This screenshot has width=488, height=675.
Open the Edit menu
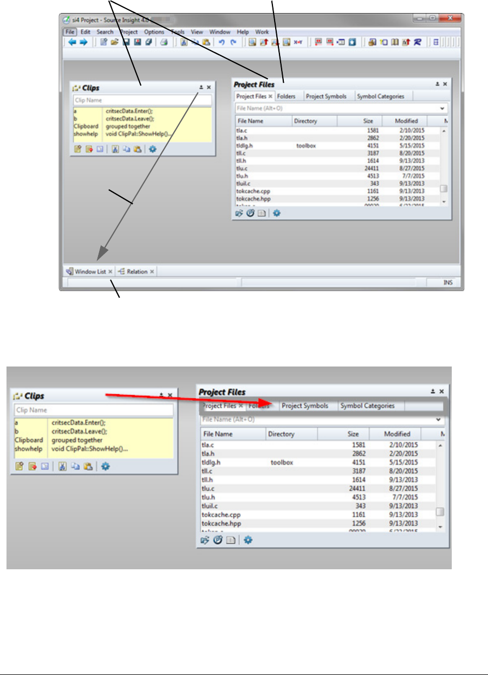coord(85,32)
